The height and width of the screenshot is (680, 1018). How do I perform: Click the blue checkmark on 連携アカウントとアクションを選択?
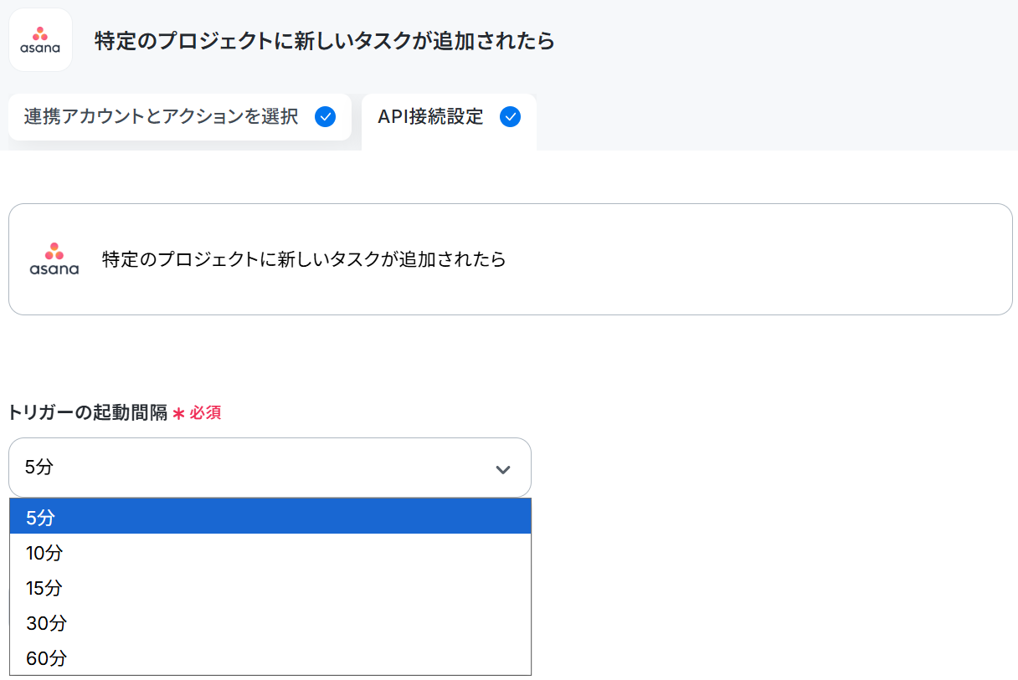pyautogui.click(x=325, y=117)
